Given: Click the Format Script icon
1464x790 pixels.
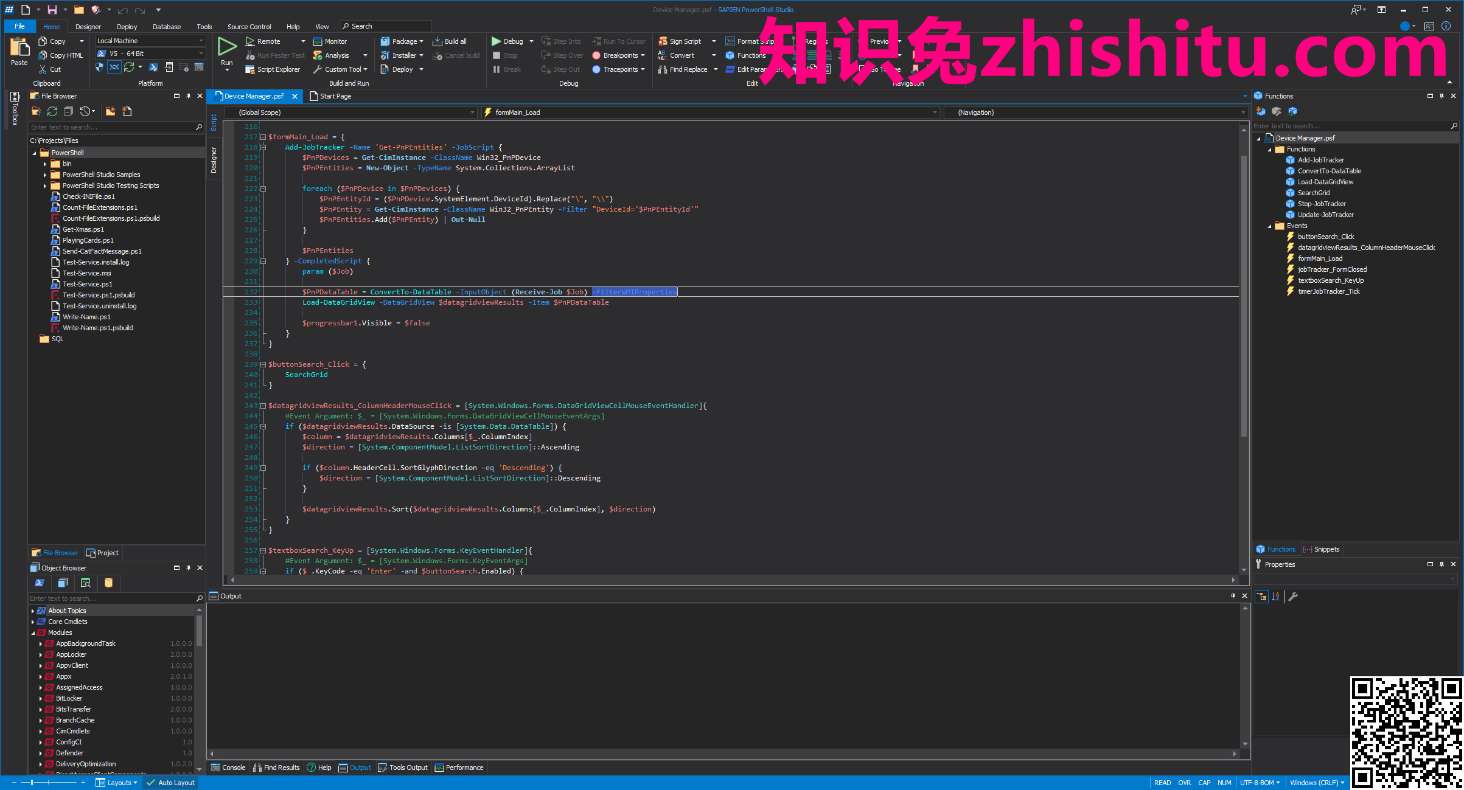Looking at the screenshot, I should (730, 41).
